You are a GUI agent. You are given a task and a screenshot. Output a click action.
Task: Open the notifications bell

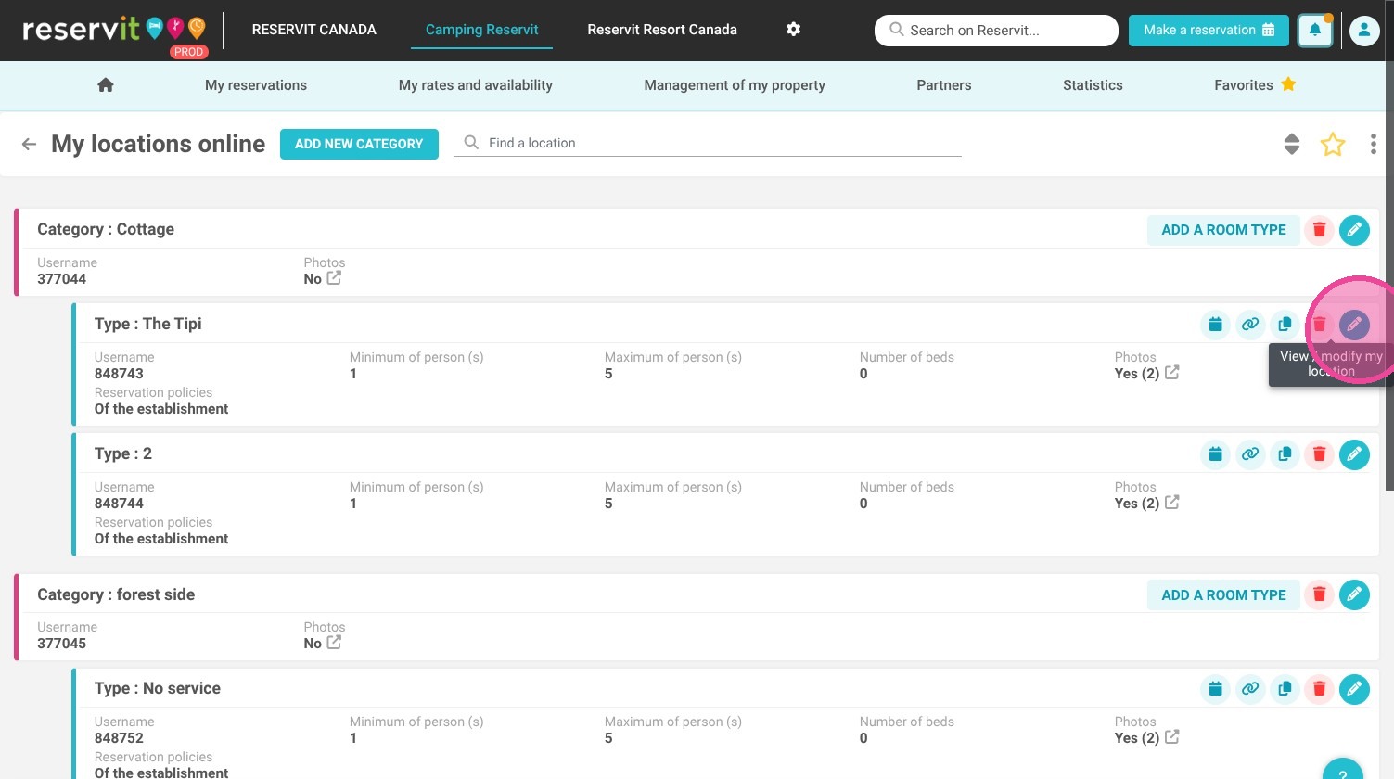click(1315, 31)
